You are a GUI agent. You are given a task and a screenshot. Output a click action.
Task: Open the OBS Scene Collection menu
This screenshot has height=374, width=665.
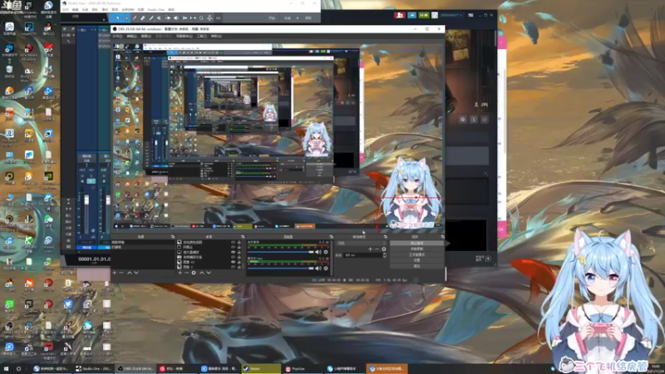coord(184,36)
